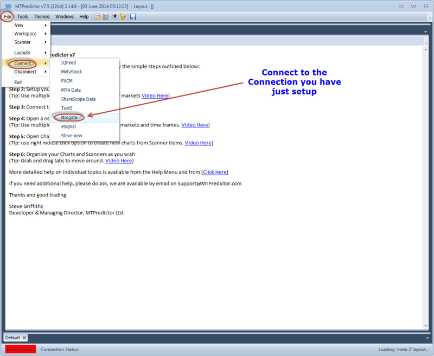Open the toolbar overflow options arrow
Viewport: 434px width, 356px height.
(x=430, y=18)
